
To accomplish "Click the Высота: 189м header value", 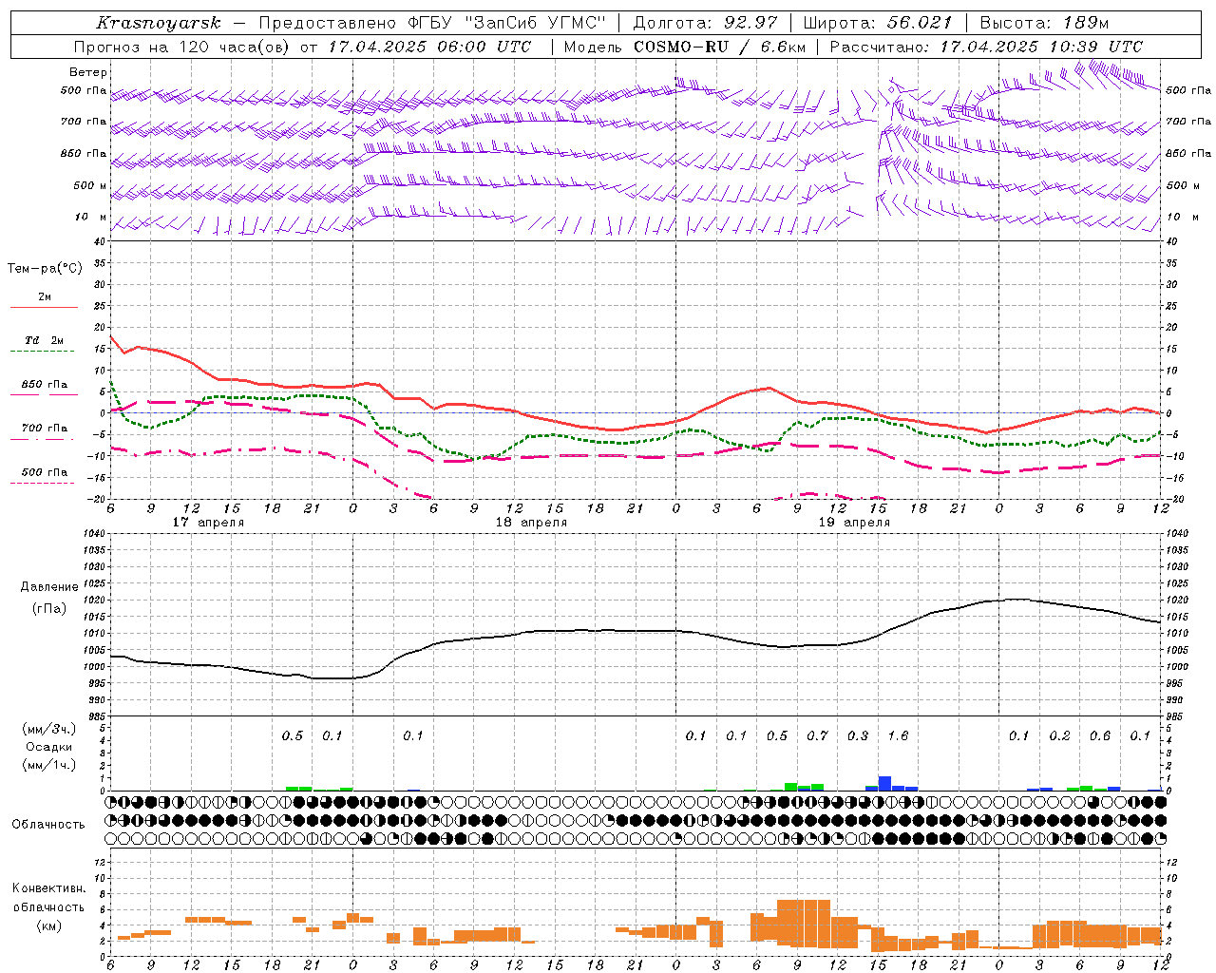I will tap(1044, 23).
